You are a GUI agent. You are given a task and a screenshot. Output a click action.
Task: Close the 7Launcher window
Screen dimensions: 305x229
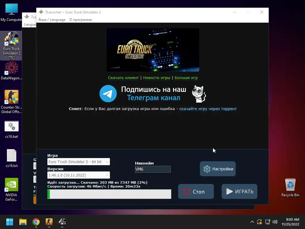tap(262, 12)
